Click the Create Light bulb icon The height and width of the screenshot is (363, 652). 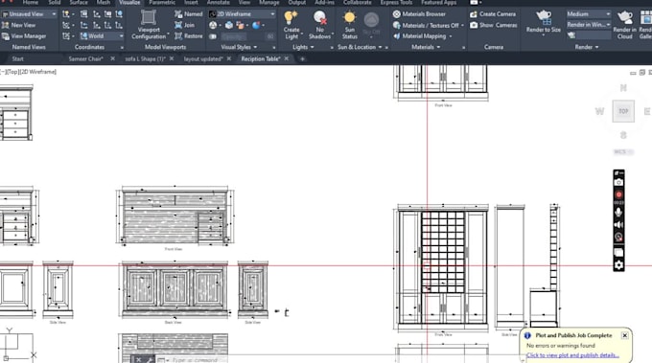click(291, 18)
